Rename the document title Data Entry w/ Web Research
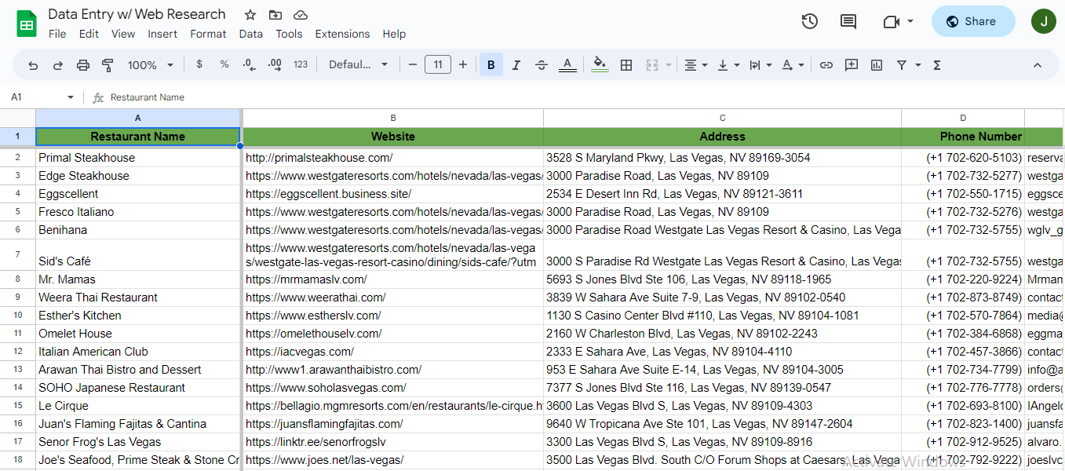This screenshot has height=471, width=1065. pos(137,14)
